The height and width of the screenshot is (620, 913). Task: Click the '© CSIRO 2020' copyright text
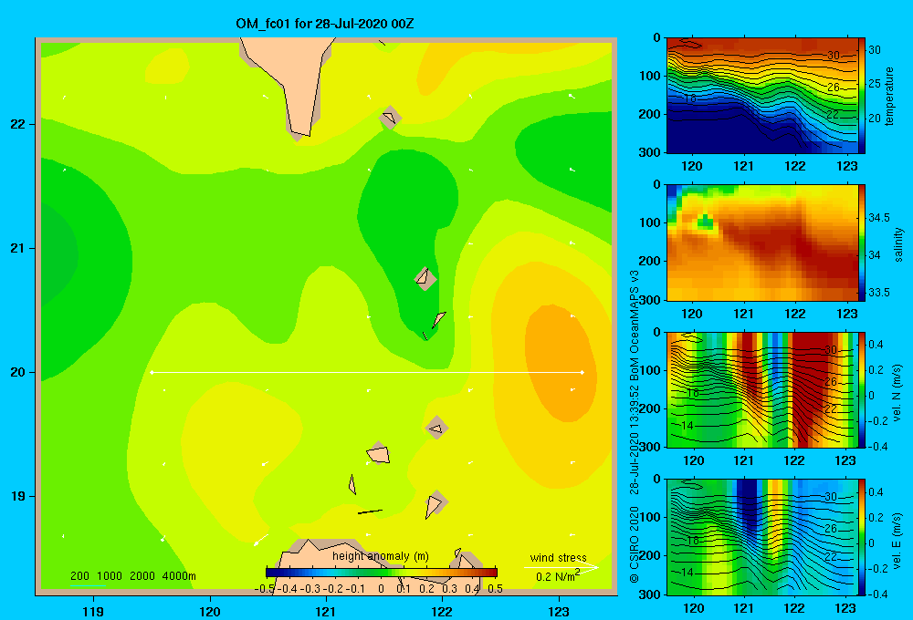pos(635,544)
